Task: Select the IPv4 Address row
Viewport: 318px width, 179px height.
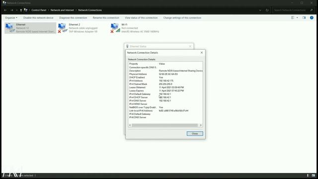Action: pyautogui.click(x=165, y=81)
